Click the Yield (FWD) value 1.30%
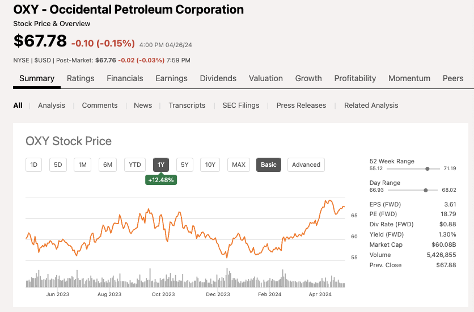 point(447,235)
